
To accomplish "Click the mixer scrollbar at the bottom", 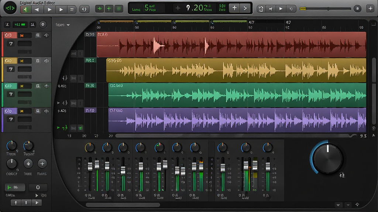I will 123,205.
